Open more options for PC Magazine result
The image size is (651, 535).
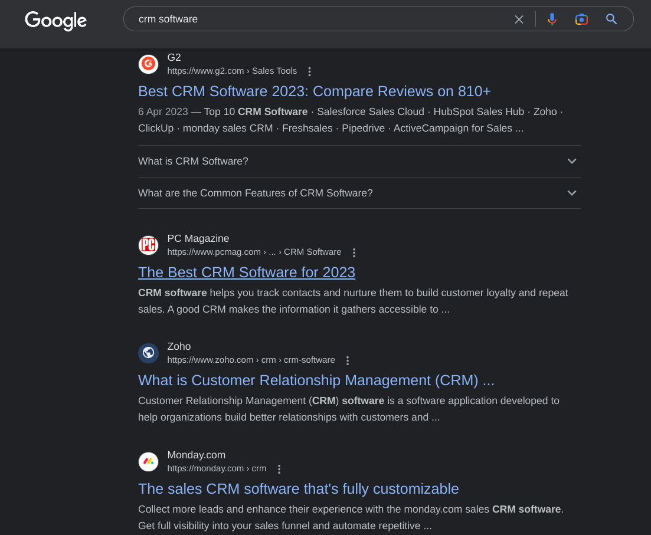(x=354, y=252)
